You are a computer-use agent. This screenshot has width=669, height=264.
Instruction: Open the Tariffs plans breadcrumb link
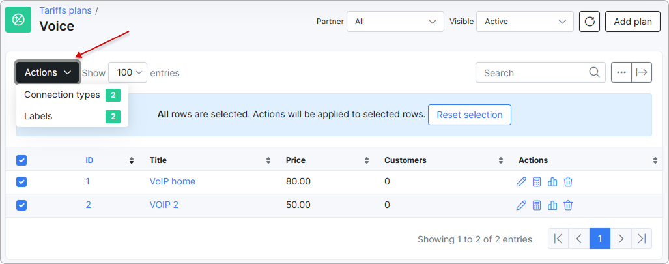65,10
